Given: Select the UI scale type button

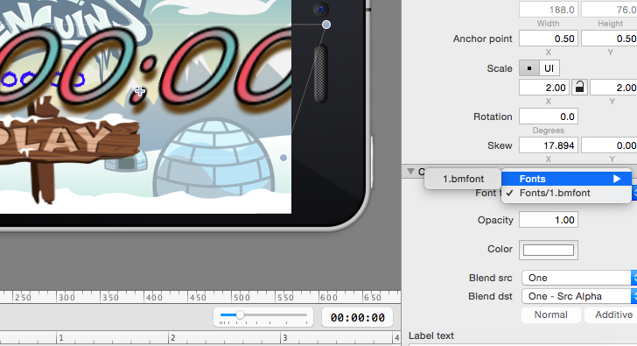Looking at the screenshot, I should (549, 68).
